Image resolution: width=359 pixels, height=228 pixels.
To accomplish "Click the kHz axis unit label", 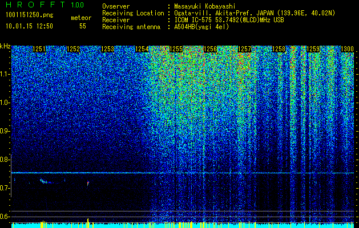I will click(5, 46).
